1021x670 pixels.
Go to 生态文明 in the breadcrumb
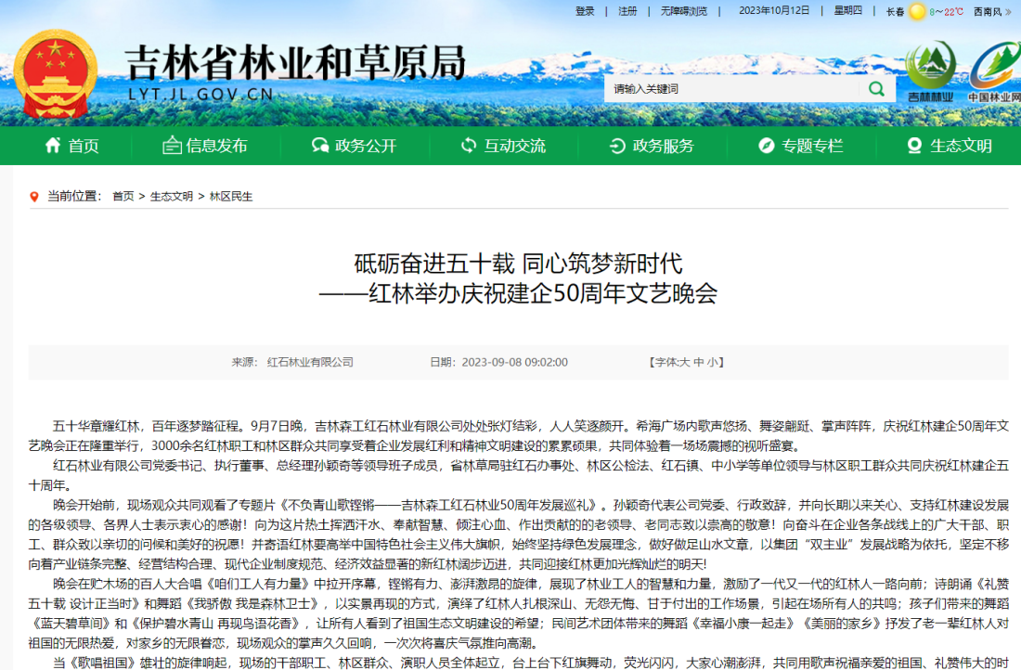(172, 197)
